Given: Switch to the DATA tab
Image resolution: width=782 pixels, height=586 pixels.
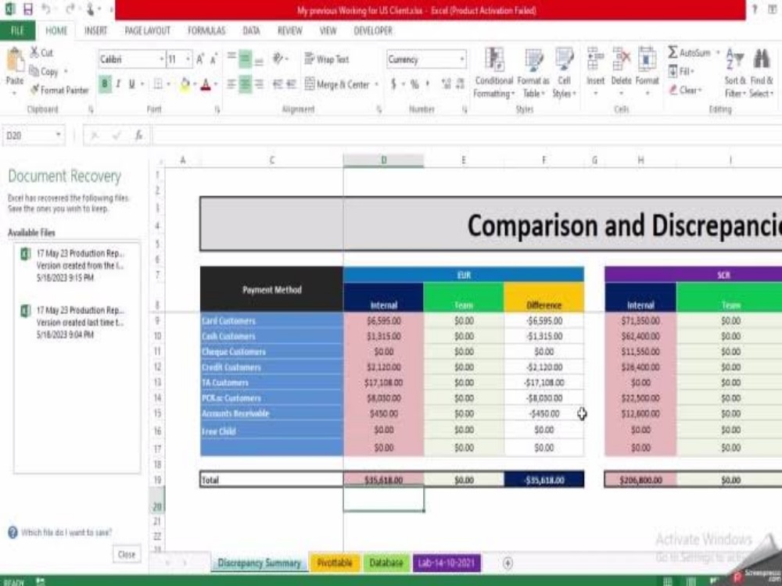Looking at the screenshot, I should click(251, 31).
